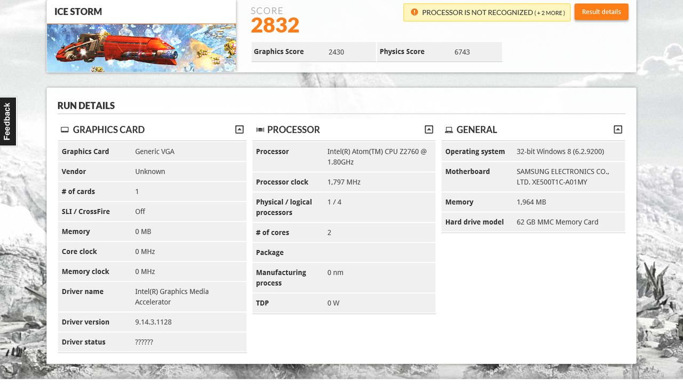The width and height of the screenshot is (683, 384).
Task: Click the Vendor value Unknown
Action: (150, 172)
